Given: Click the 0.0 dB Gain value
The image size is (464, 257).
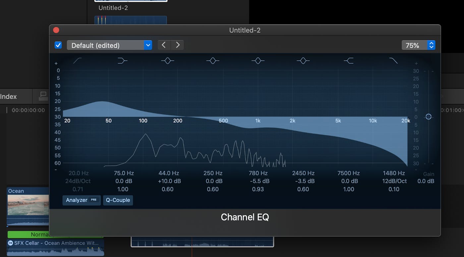Looking at the screenshot, I should 426,181.
